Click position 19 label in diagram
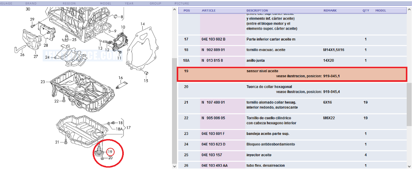This screenshot has height=170, width=418. pos(110,152)
